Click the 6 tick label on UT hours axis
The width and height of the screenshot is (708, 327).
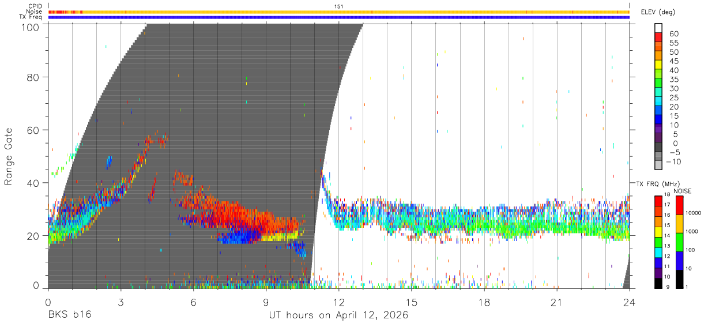click(193, 302)
